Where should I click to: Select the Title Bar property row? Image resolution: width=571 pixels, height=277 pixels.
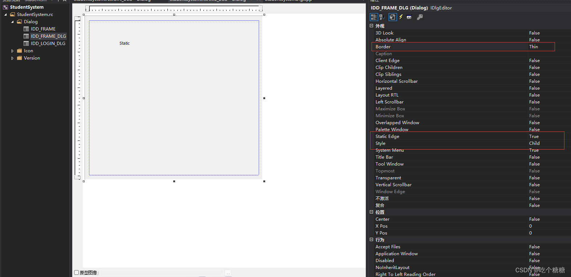click(x=473, y=157)
